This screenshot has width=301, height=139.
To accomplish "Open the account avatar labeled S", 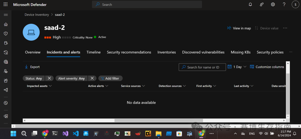I will click(295, 4).
